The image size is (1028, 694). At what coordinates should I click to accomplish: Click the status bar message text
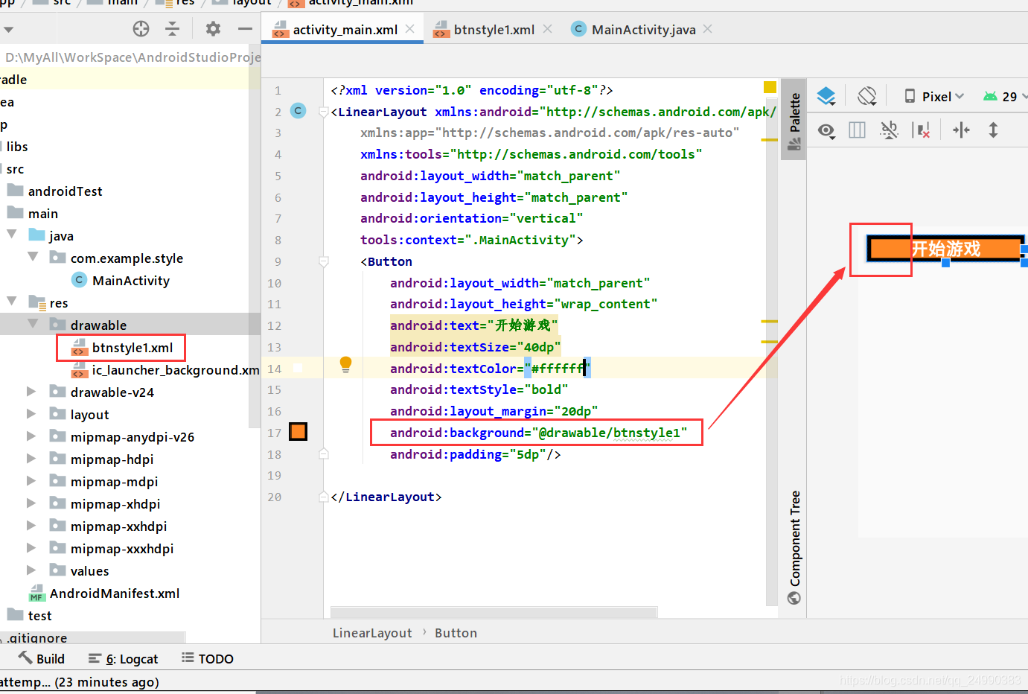(x=79, y=682)
